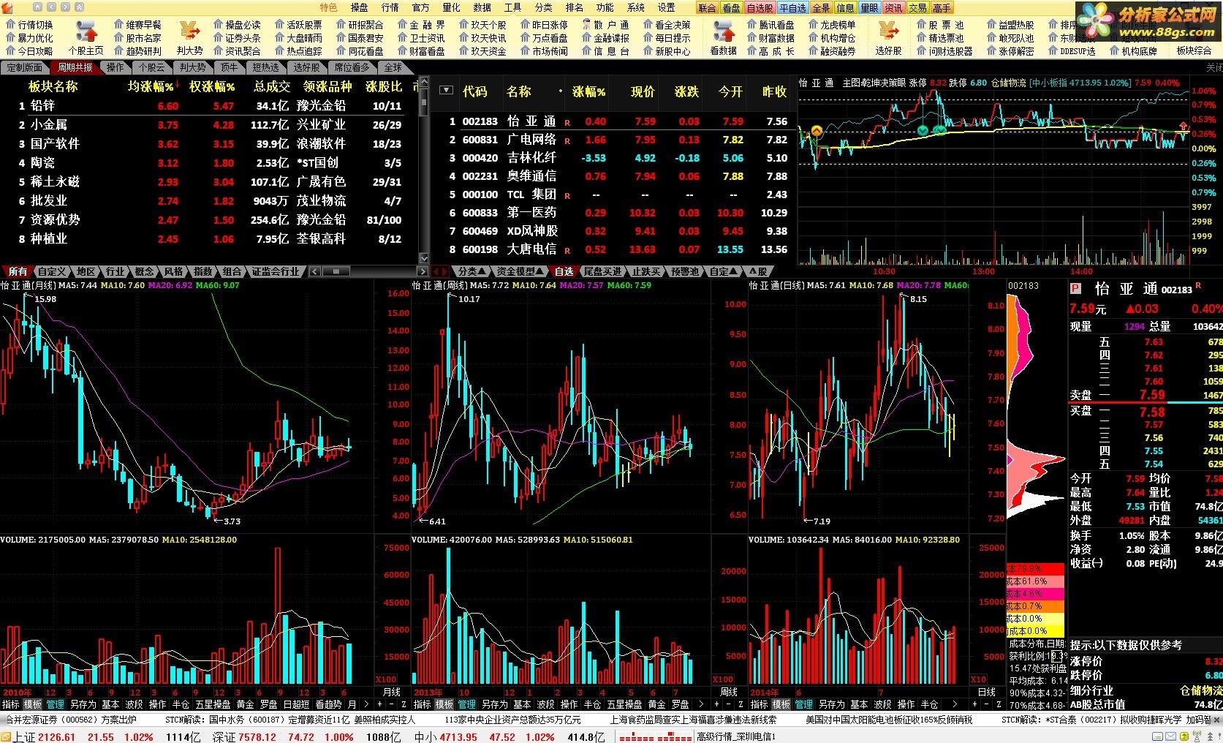Select the 尾盘买进 watchlist tab
The height and width of the screenshot is (743, 1223).
tap(602, 271)
